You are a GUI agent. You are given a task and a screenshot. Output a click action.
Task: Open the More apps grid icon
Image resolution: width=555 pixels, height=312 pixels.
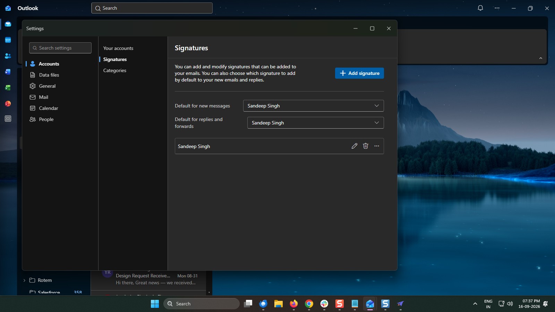(x=8, y=119)
